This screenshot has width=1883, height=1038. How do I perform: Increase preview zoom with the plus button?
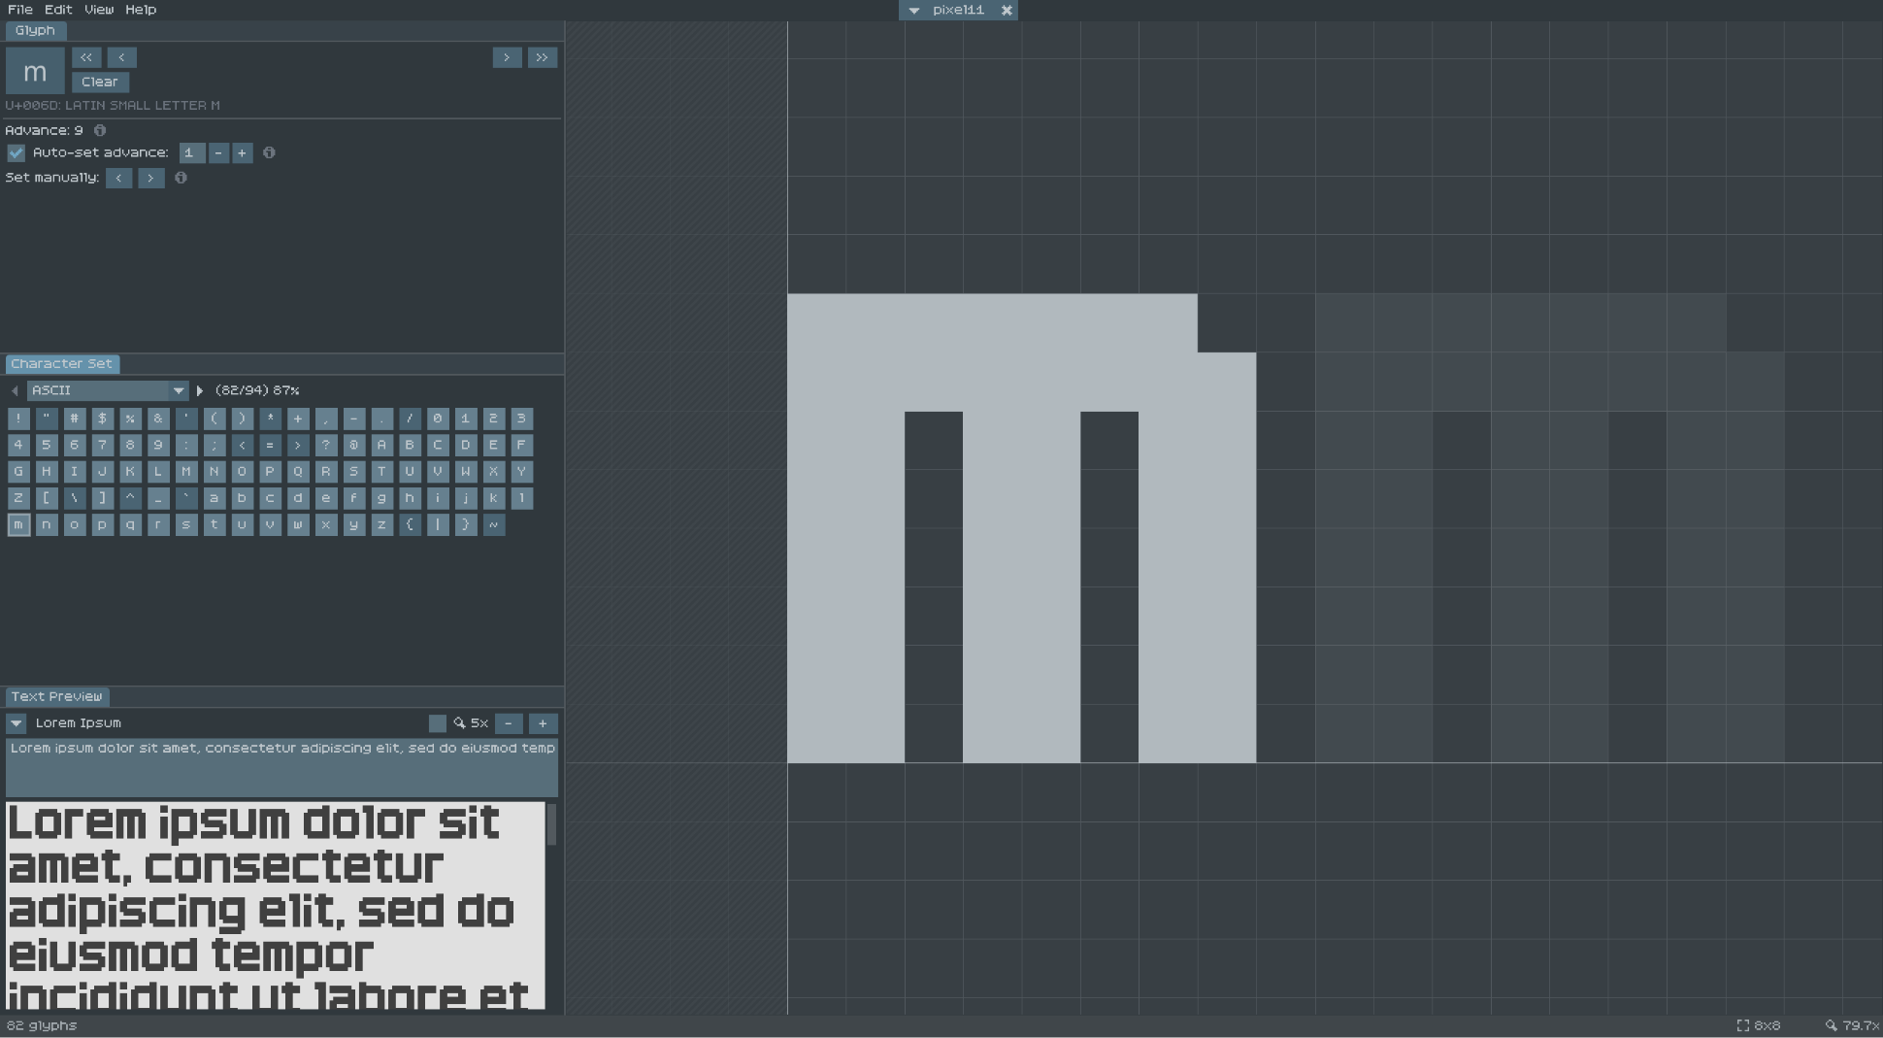(543, 723)
